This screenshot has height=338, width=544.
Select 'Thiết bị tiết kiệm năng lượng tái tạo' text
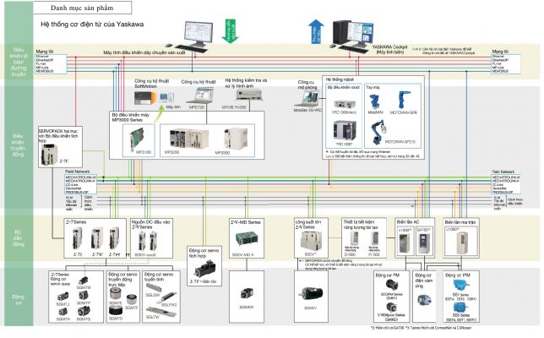(361, 225)
